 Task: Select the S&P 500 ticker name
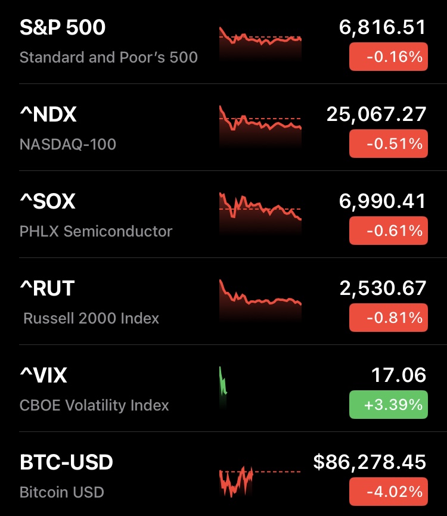click(63, 27)
